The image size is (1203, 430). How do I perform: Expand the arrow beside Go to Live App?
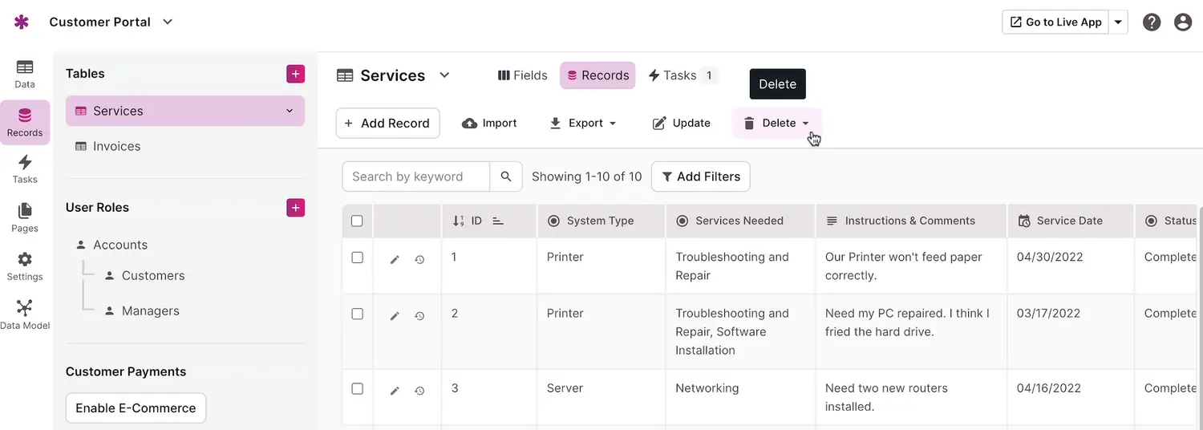(x=1119, y=22)
